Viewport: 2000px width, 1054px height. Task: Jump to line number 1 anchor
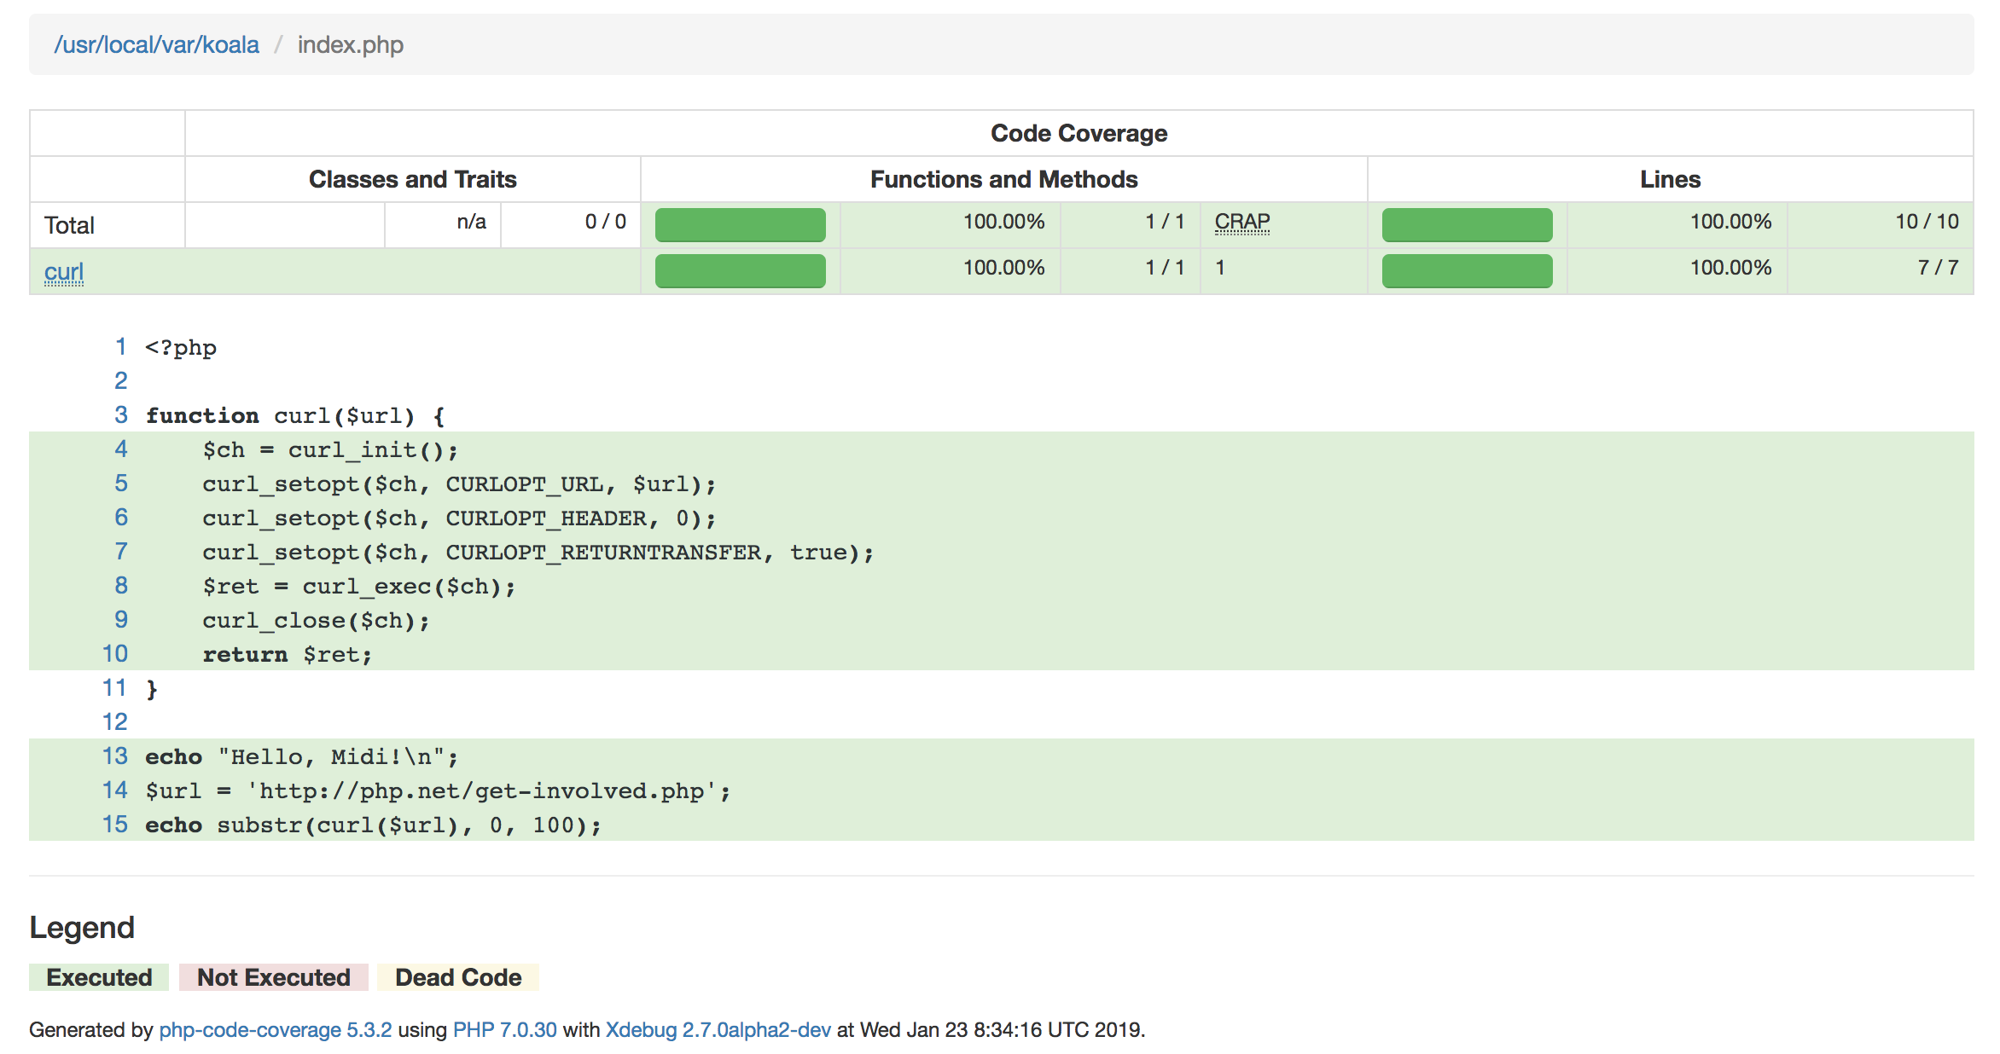tap(121, 347)
